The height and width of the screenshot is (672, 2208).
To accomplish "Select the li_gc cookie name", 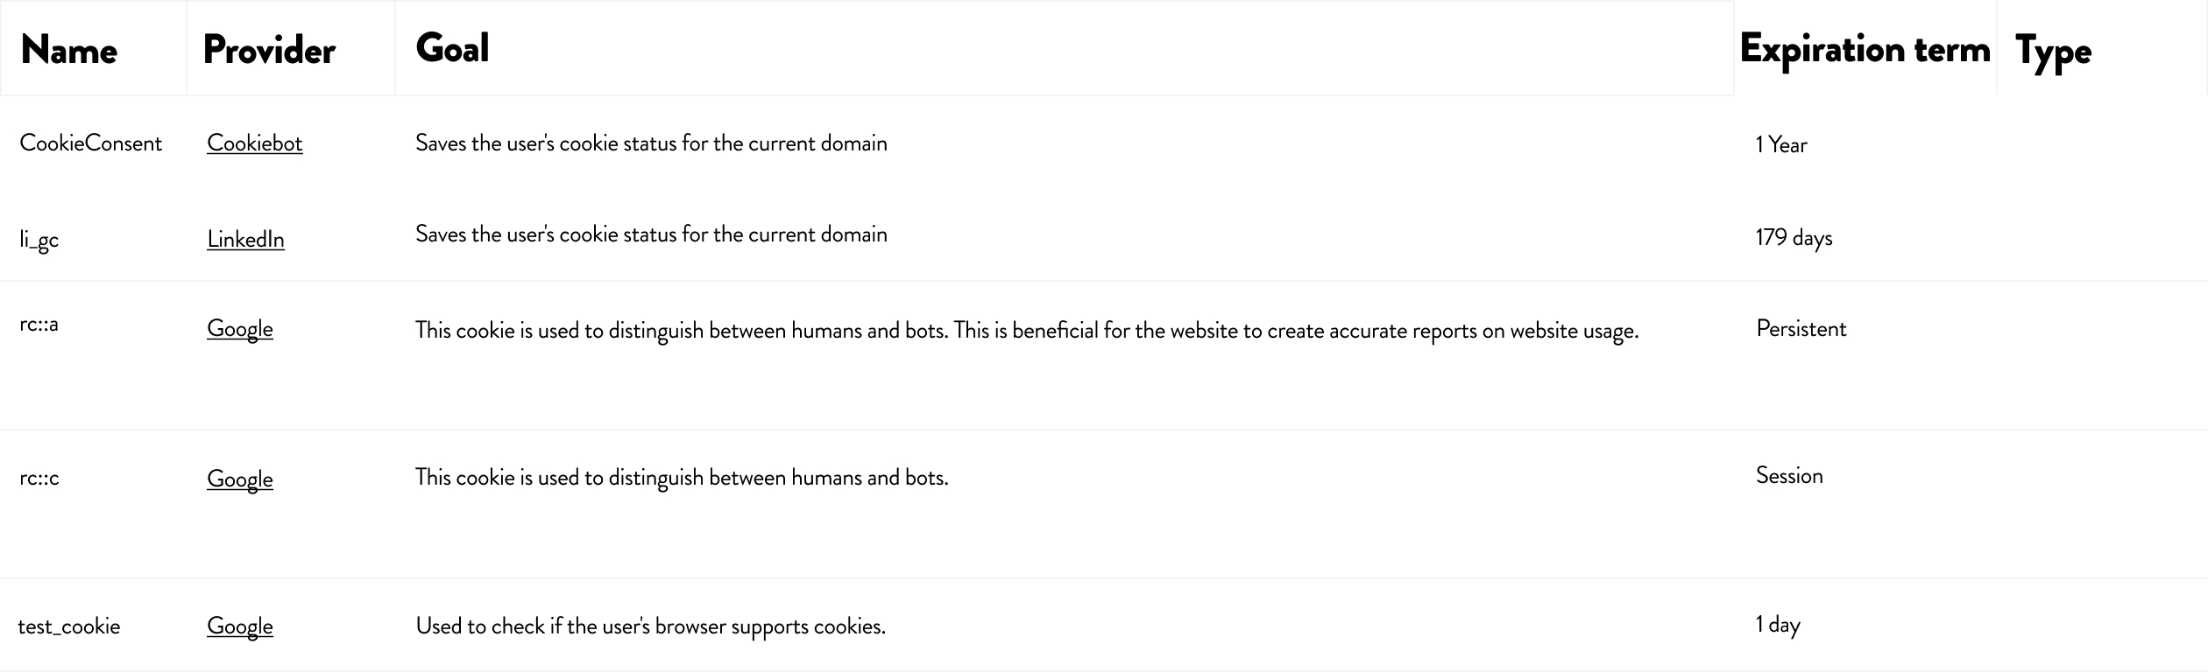I will tap(39, 240).
